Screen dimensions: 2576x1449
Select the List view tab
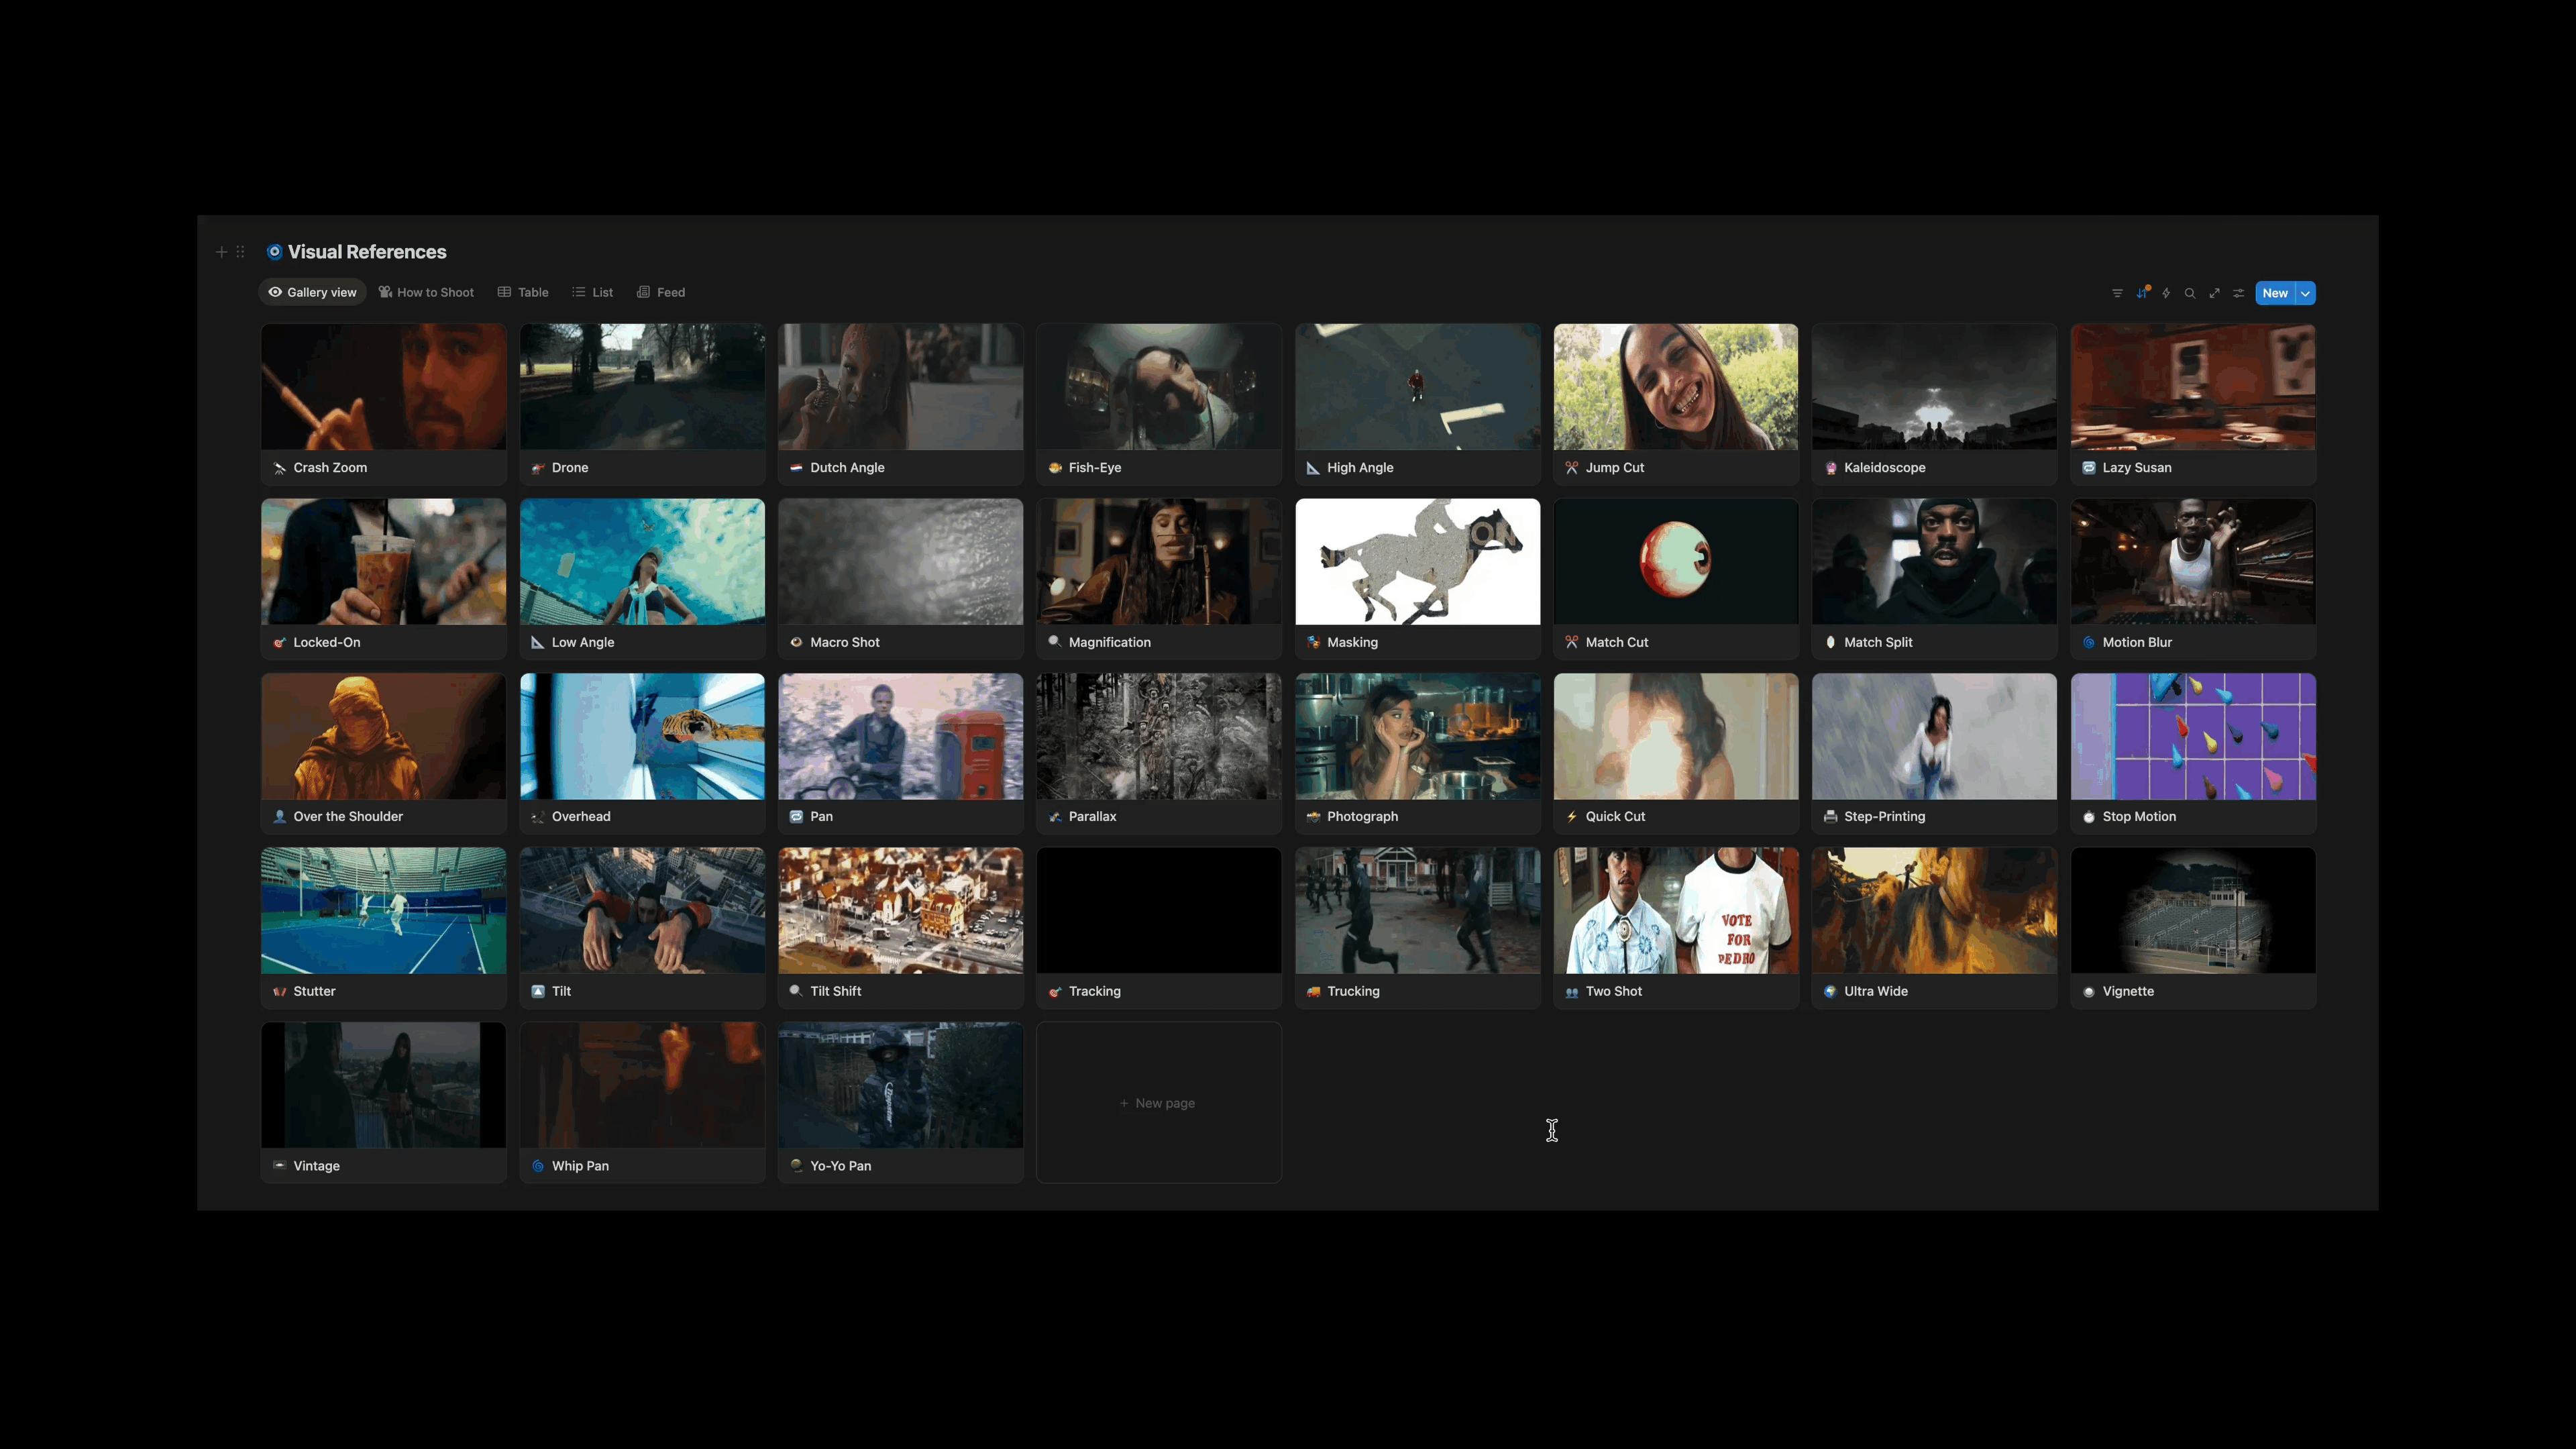pos(592,292)
